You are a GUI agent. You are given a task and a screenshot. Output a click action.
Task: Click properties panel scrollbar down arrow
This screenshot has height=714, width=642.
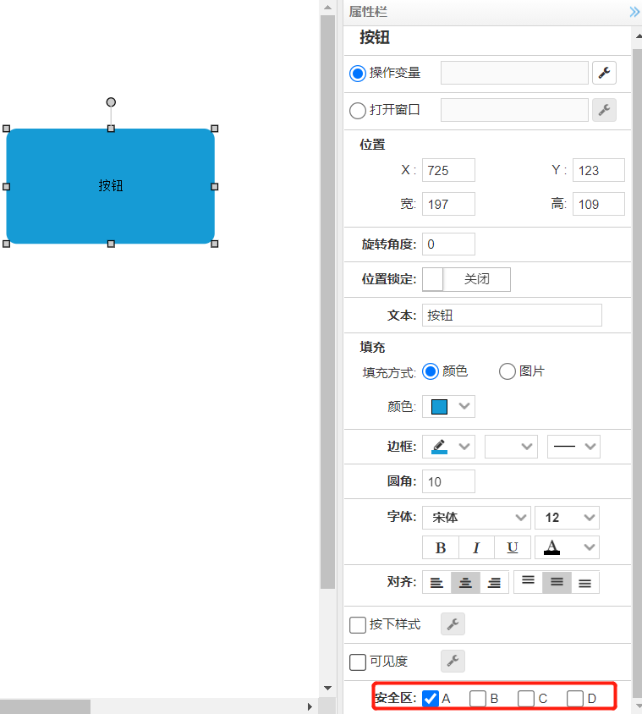pyautogui.click(x=638, y=706)
